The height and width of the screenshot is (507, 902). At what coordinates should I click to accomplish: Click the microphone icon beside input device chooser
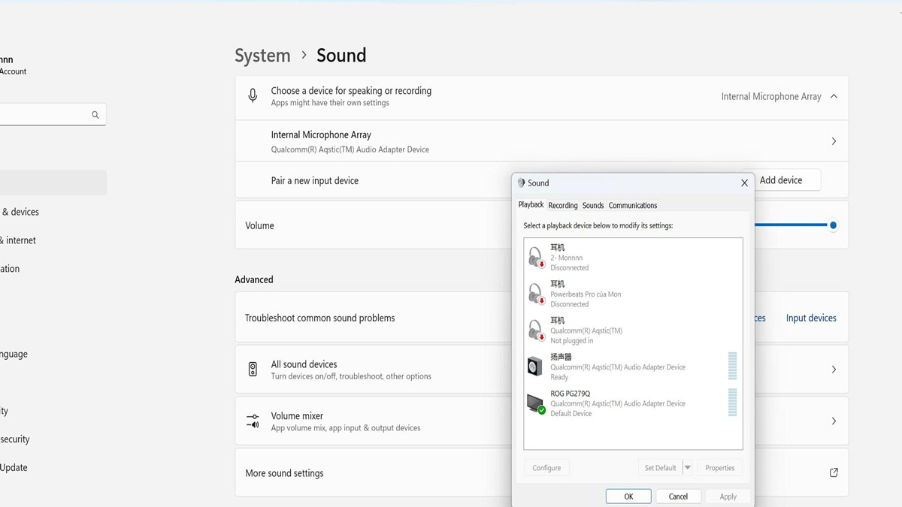pyautogui.click(x=253, y=96)
